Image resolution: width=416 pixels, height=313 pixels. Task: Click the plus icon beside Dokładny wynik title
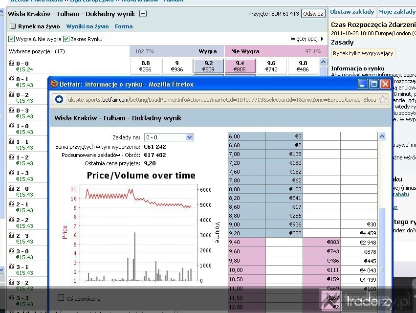[x=143, y=14]
